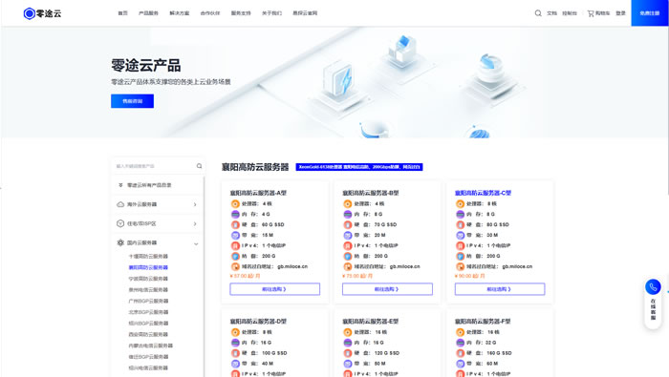669x377 pixels.
Task: Click the magnifier icon in the sidebar search box
Action: [x=199, y=166]
